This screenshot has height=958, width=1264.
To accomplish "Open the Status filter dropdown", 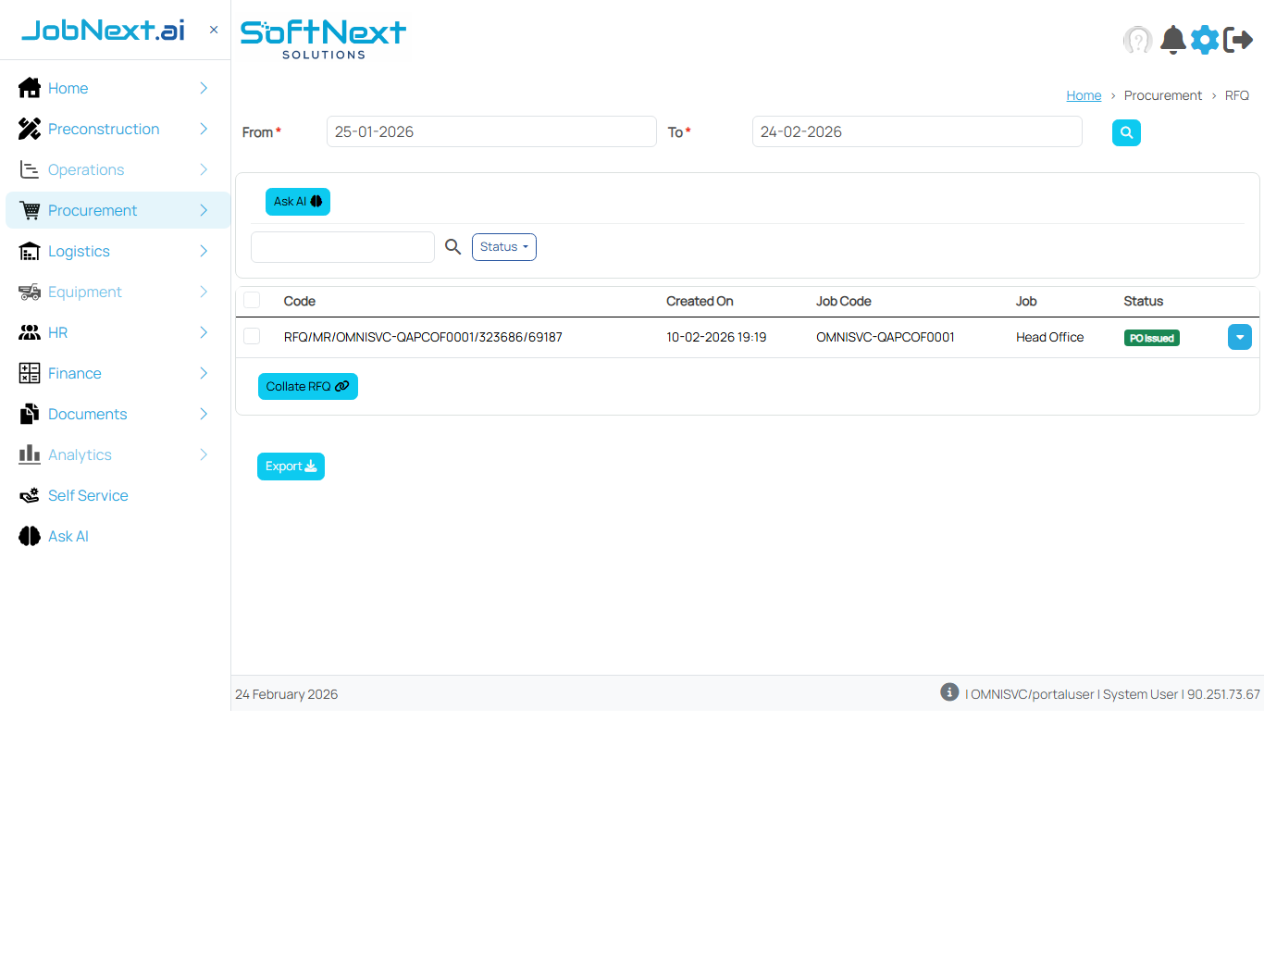I will click(503, 247).
